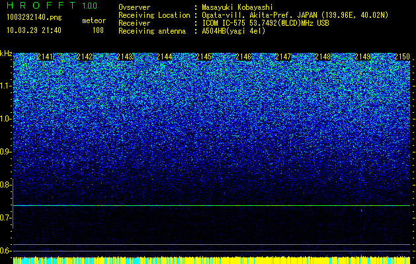Click the observer name Masayuki Kobayashi
This screenshot has height=264, width=416.
(x=237, y=7)
